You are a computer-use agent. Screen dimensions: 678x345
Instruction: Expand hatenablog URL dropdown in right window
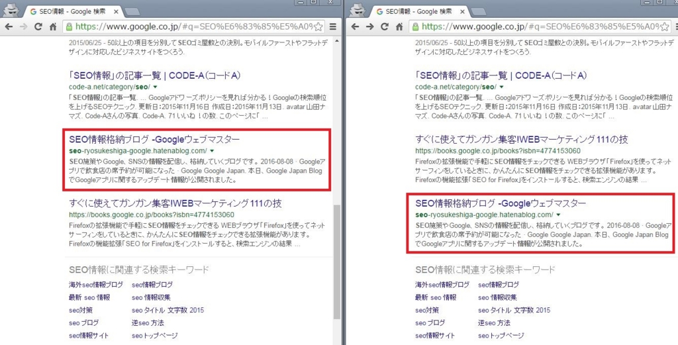click(x=558, y=215)
